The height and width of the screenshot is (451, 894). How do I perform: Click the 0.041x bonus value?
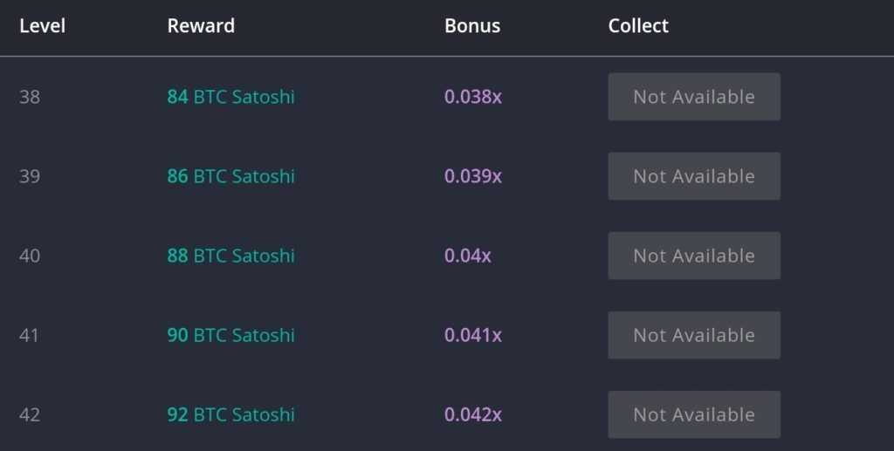473,335
